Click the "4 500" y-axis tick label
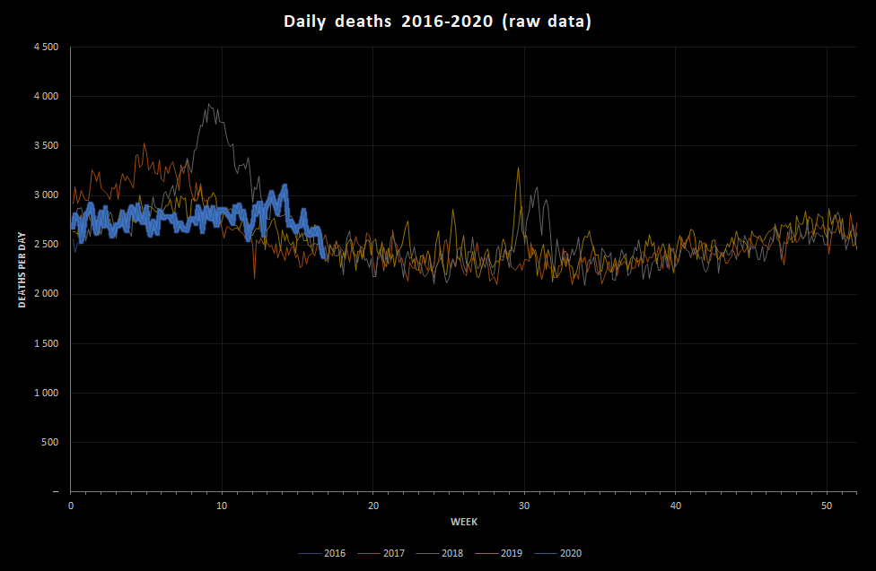 46,47
